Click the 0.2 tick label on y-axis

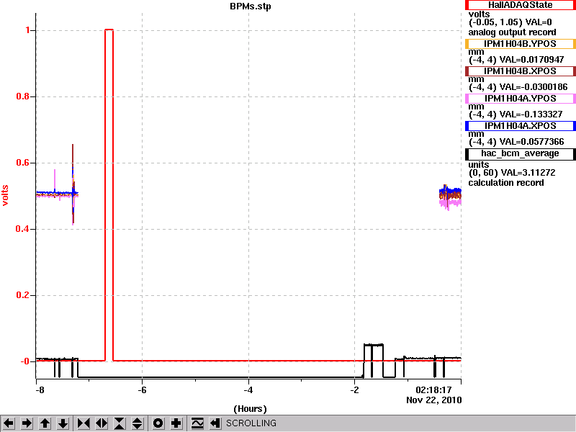click(23, 295)
